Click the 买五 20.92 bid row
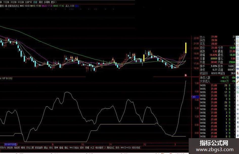The width and height of the screenshot is (239, 154). 218,44
